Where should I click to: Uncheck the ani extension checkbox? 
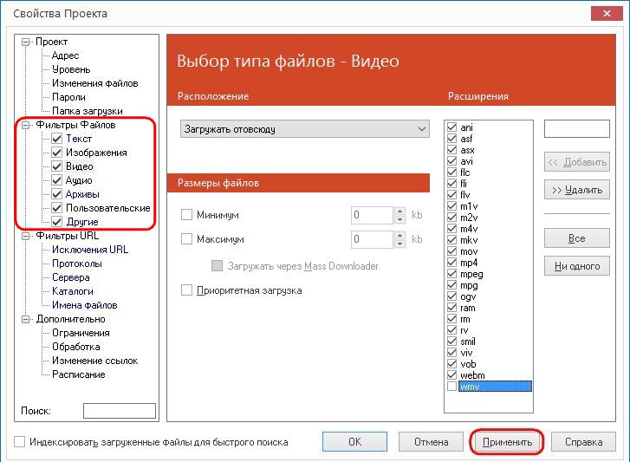(x=452, y=127)
